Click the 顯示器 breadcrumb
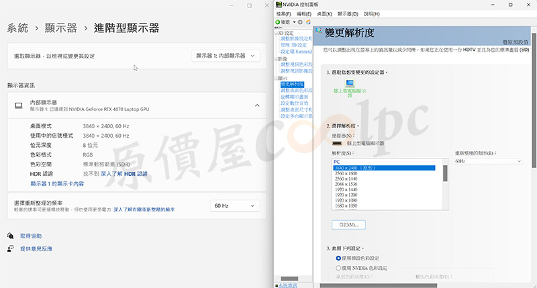The height and width of the screenshot is (288, 537). pyautogui.click(x=60, y=28)
